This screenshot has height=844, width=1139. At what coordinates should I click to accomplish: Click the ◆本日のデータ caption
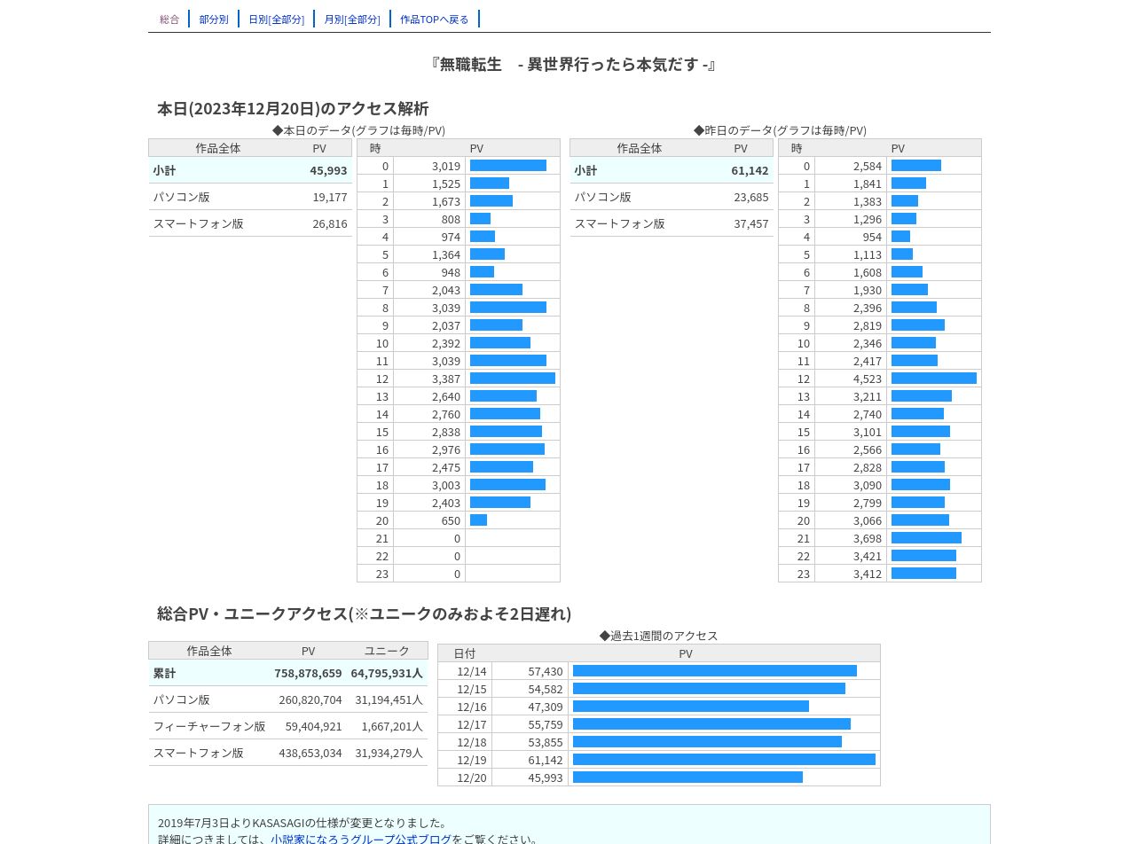click(x=359, y=130)
